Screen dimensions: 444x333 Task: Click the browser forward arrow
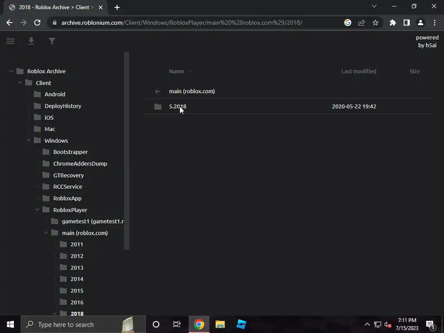(23, 23)
